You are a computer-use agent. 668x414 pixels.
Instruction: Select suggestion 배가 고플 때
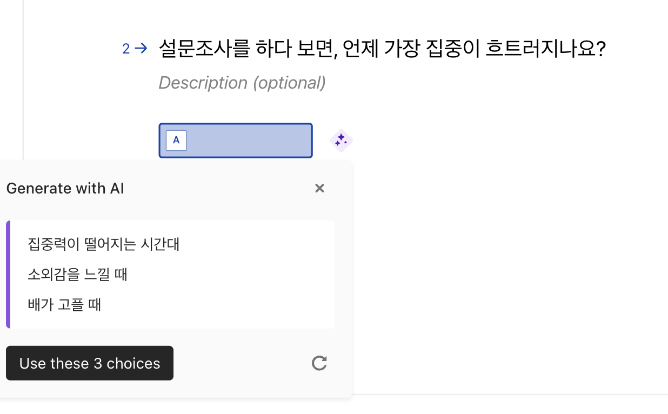point(64,304)
